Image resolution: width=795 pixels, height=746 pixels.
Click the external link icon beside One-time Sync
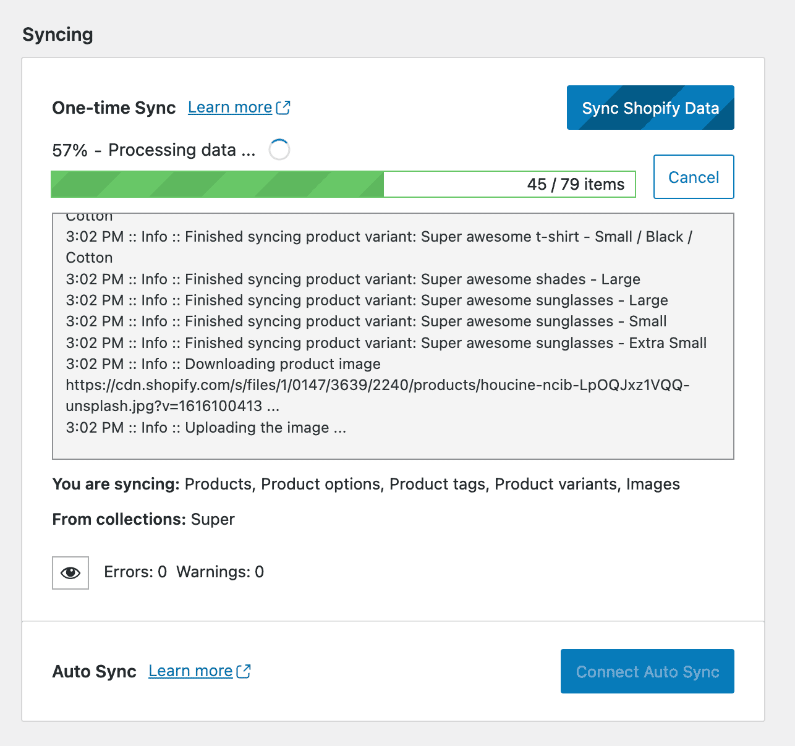point(283,108)
